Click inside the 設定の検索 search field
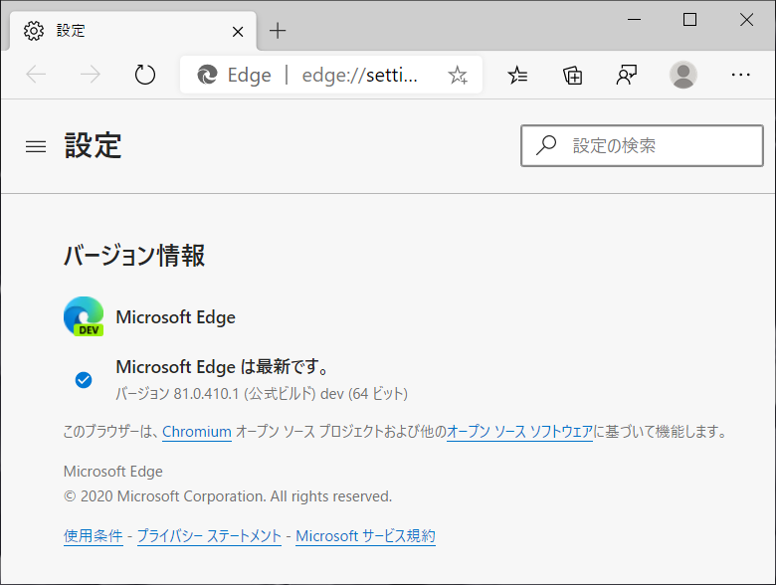Viewport: 776px width, 585px height. coord(642,145)
